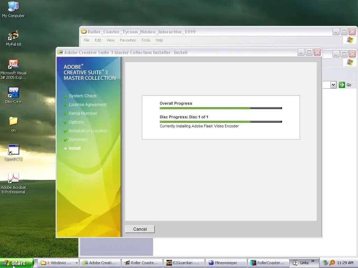Open Microsoft Visual J# 2005 Express shortcut
Screen dimensions: 358x268
(x=13, y=69)
